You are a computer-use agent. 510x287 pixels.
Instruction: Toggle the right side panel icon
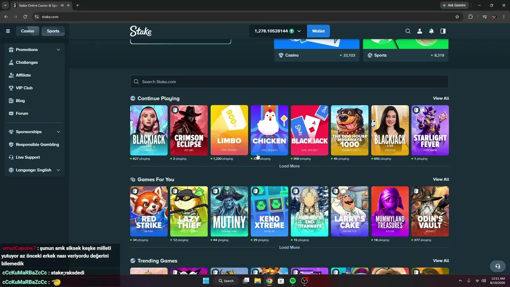tap(443, 31)
